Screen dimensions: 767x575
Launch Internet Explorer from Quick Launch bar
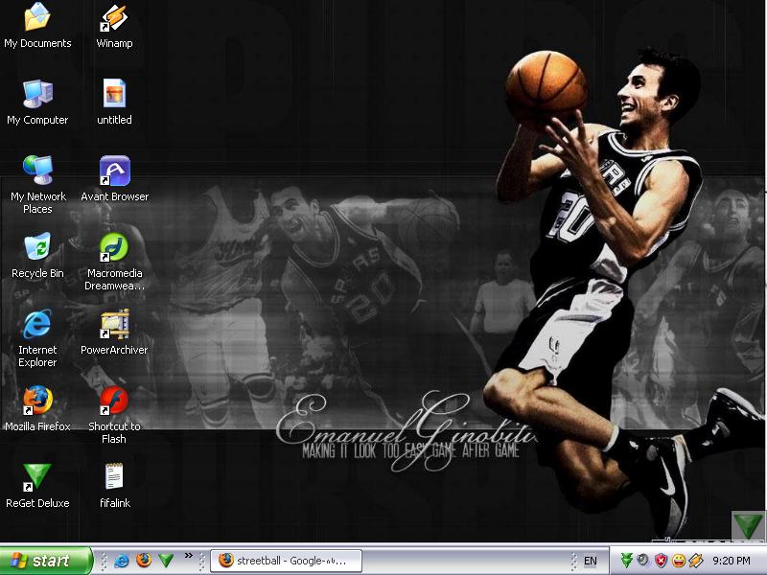coord(122,561)
